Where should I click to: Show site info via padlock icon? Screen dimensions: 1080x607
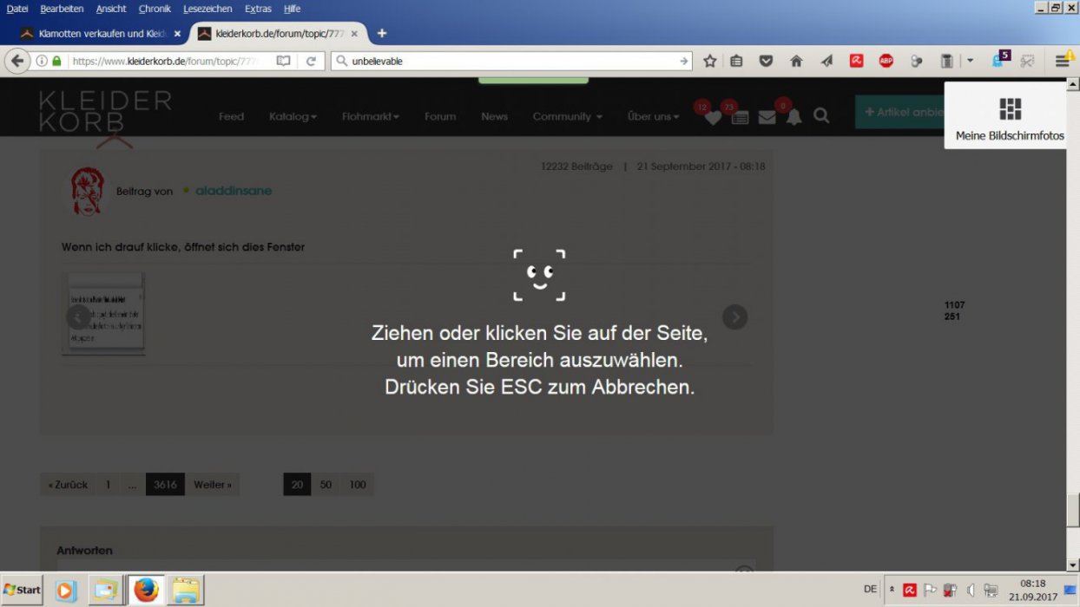57,61
